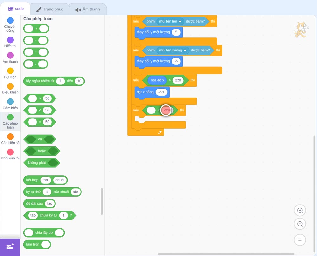Click the 220 comparison value field
The width and height of the screenshot is (317, 256).
(x=178, y=80)
